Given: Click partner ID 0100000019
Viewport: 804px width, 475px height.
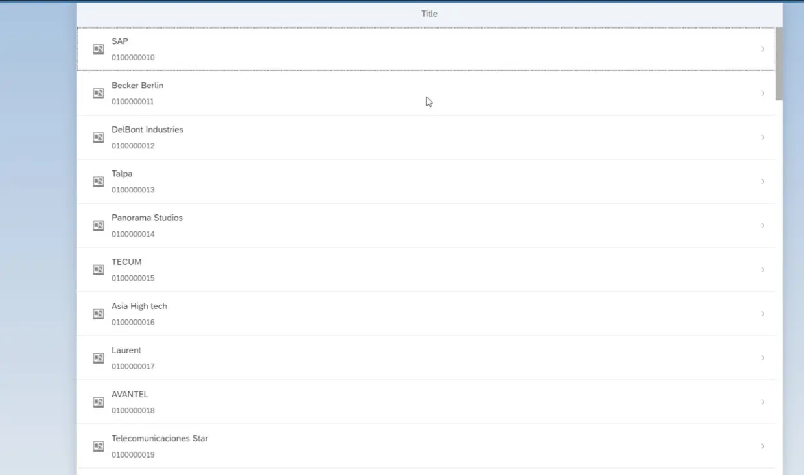Looking at the screenshot, I should pyautogui.click(x=133, y=454).
